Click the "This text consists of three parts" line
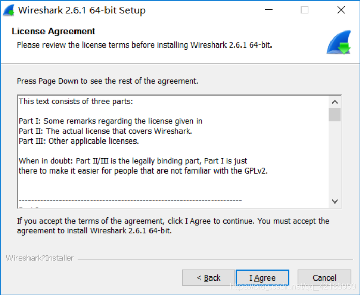The image size is (361, 296). (76, 101)
